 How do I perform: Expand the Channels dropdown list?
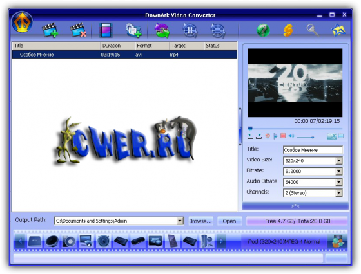[338, 193]
